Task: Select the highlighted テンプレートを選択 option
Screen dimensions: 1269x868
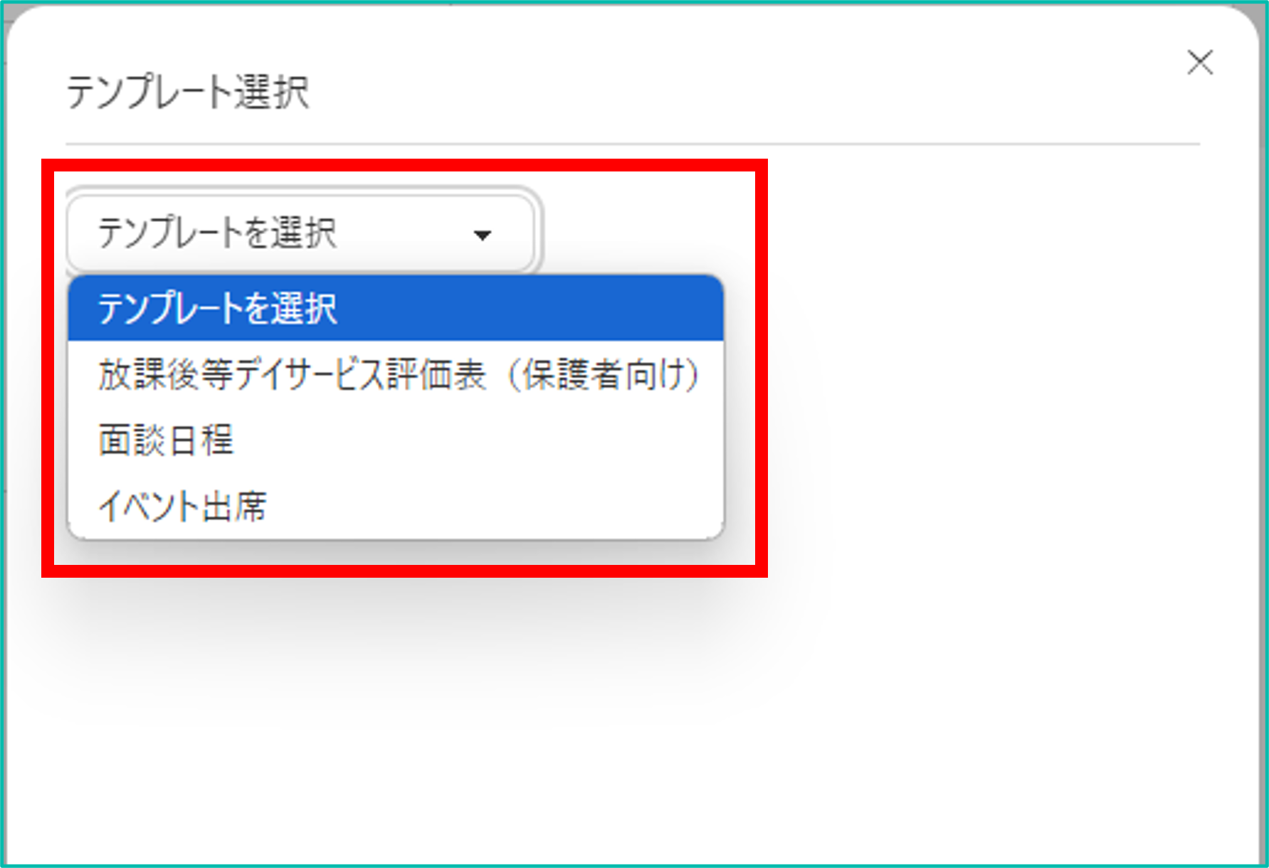Action: click(x=396, y=308)
